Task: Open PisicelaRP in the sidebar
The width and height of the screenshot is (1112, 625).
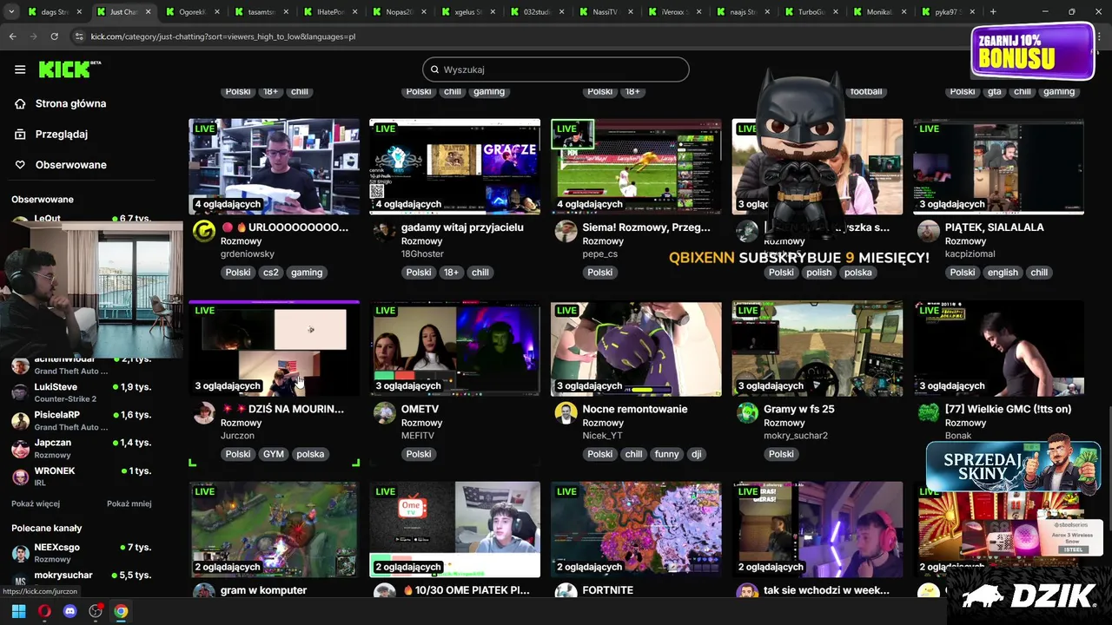Action: (x=83, y=420)
